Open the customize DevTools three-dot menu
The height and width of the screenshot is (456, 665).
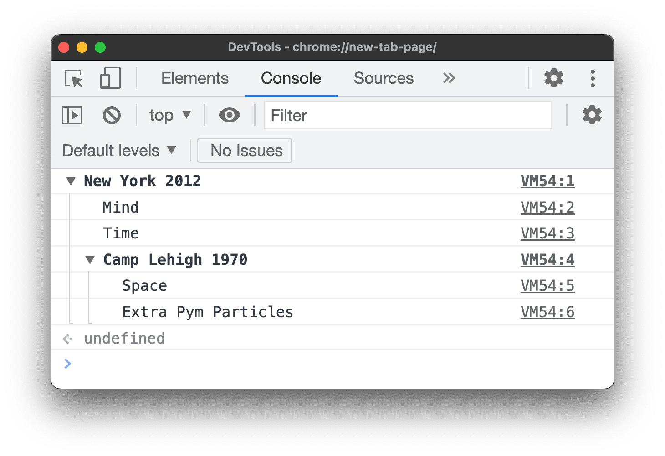coord(593,78)
